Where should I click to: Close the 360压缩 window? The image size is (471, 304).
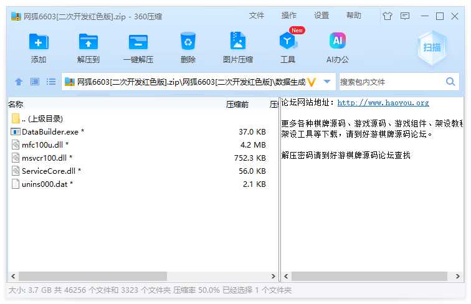pos(454,16)
